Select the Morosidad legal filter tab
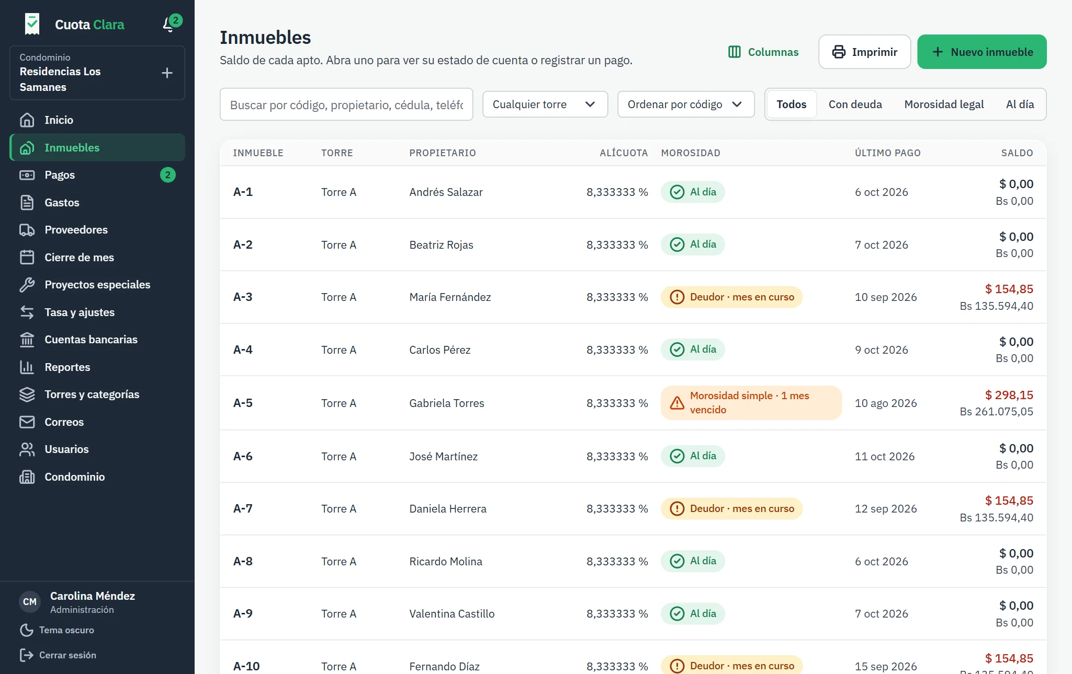Image resolution: width=1072 pixels, height=674 pixels. click(944, 104)
